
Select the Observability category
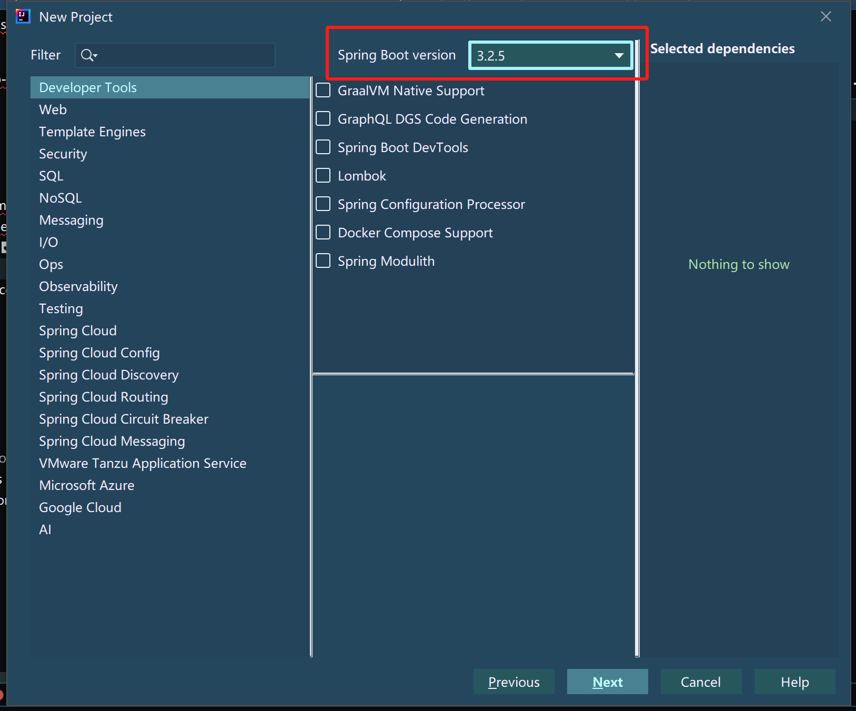point(170,286)
